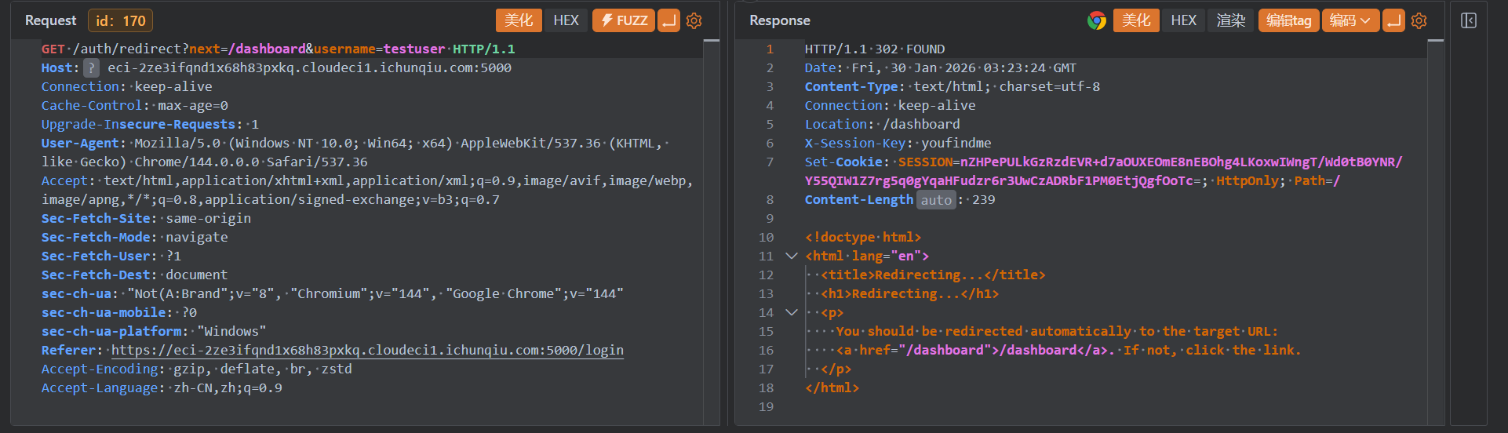Toggle 美化 beautify in Response panel
1508x433 pixels.
pyautogui.click(x=1136, y=20)
